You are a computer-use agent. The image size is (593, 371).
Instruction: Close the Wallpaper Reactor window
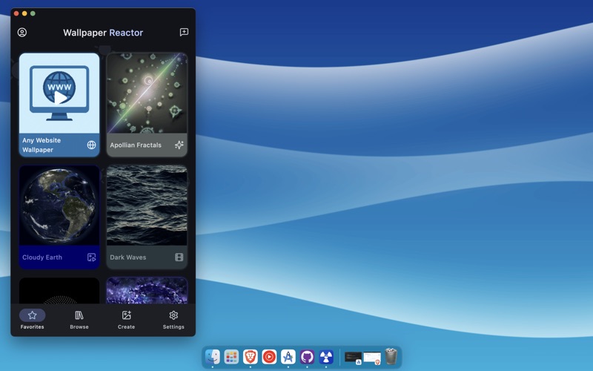coord(16,13)
